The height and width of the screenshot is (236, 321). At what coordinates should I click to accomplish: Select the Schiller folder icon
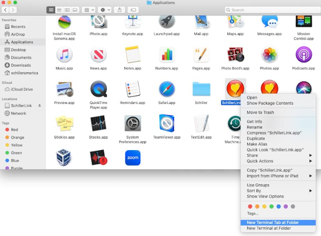pos(201,89)
